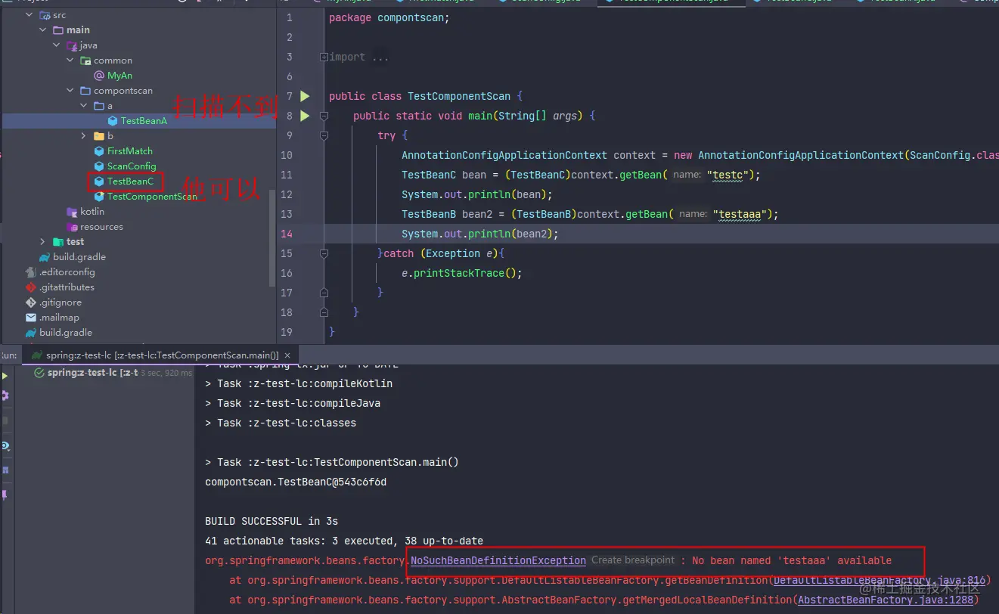Click "package compontscan;" on line 1
Viewport: 999px width, 614px height.
coord(389,17)
